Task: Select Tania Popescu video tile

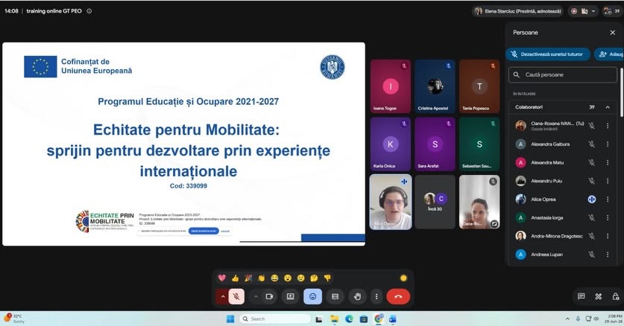Action: tap(479, 86)
